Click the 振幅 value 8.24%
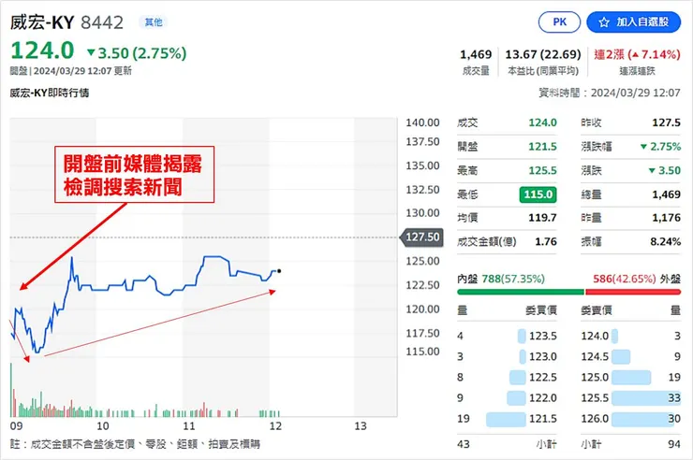Image resolution: width=693 pixels, height=460 pixels. point(665,242)
